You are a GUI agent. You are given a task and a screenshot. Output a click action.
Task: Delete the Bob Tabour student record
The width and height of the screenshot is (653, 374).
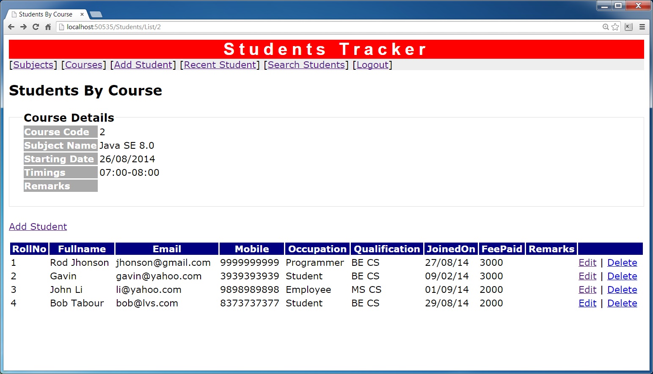coord(622,303)
